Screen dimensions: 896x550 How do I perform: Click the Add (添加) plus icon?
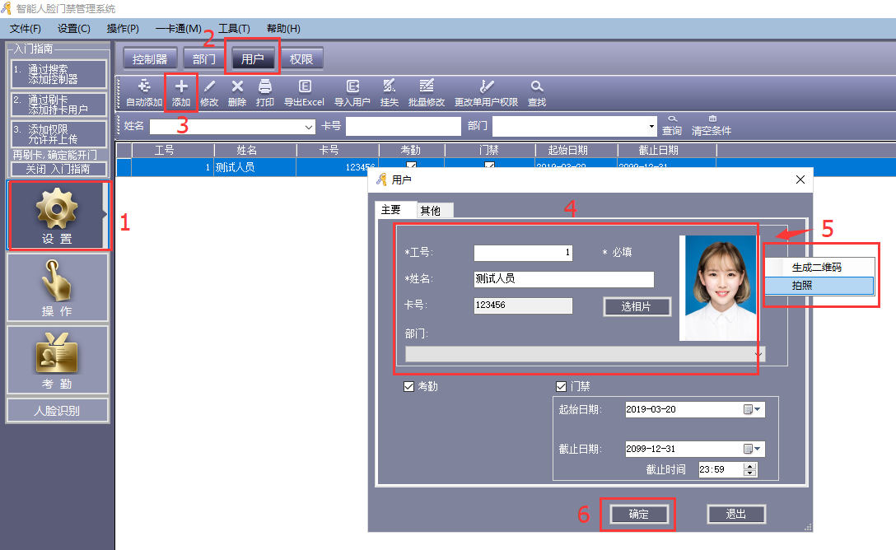pos(181,86)
